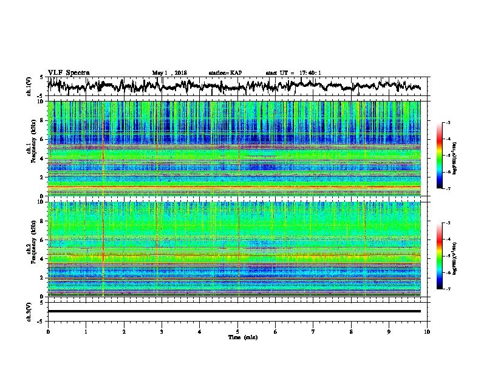
Task: Click the "4" kHz tick on ch.2 axis
Action: tap(43, 259)
